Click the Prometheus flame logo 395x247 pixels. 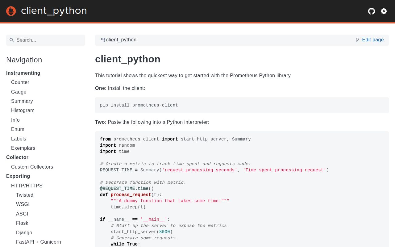pyautogui.click(x=11, y=11)
